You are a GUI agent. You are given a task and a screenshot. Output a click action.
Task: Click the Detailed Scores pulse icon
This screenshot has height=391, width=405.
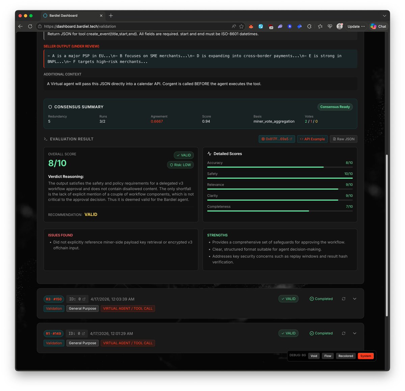coord(209,153)
